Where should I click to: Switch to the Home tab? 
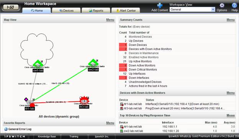click(37, 10)
